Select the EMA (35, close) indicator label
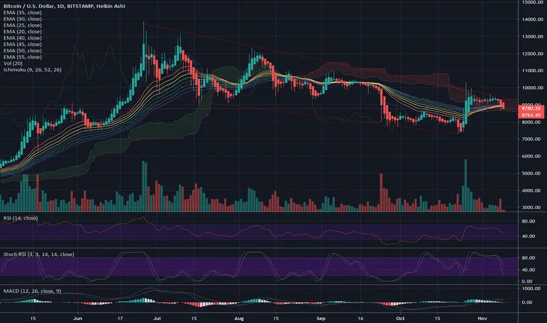This screenshot has width=547, height=323. pos(23,12)
